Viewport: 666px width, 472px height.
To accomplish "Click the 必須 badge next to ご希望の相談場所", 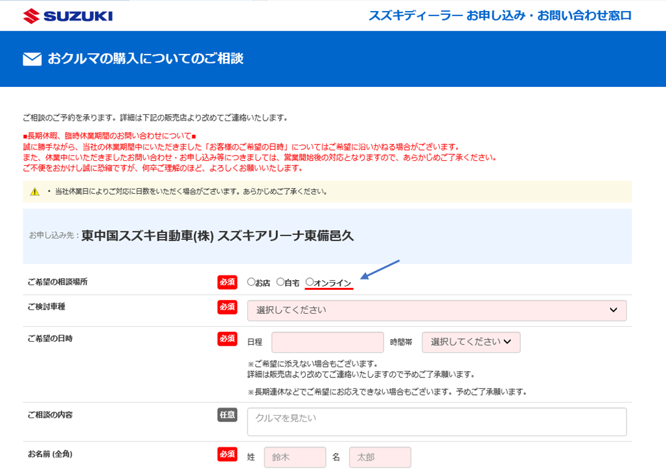I will click(x=227, y=282).
